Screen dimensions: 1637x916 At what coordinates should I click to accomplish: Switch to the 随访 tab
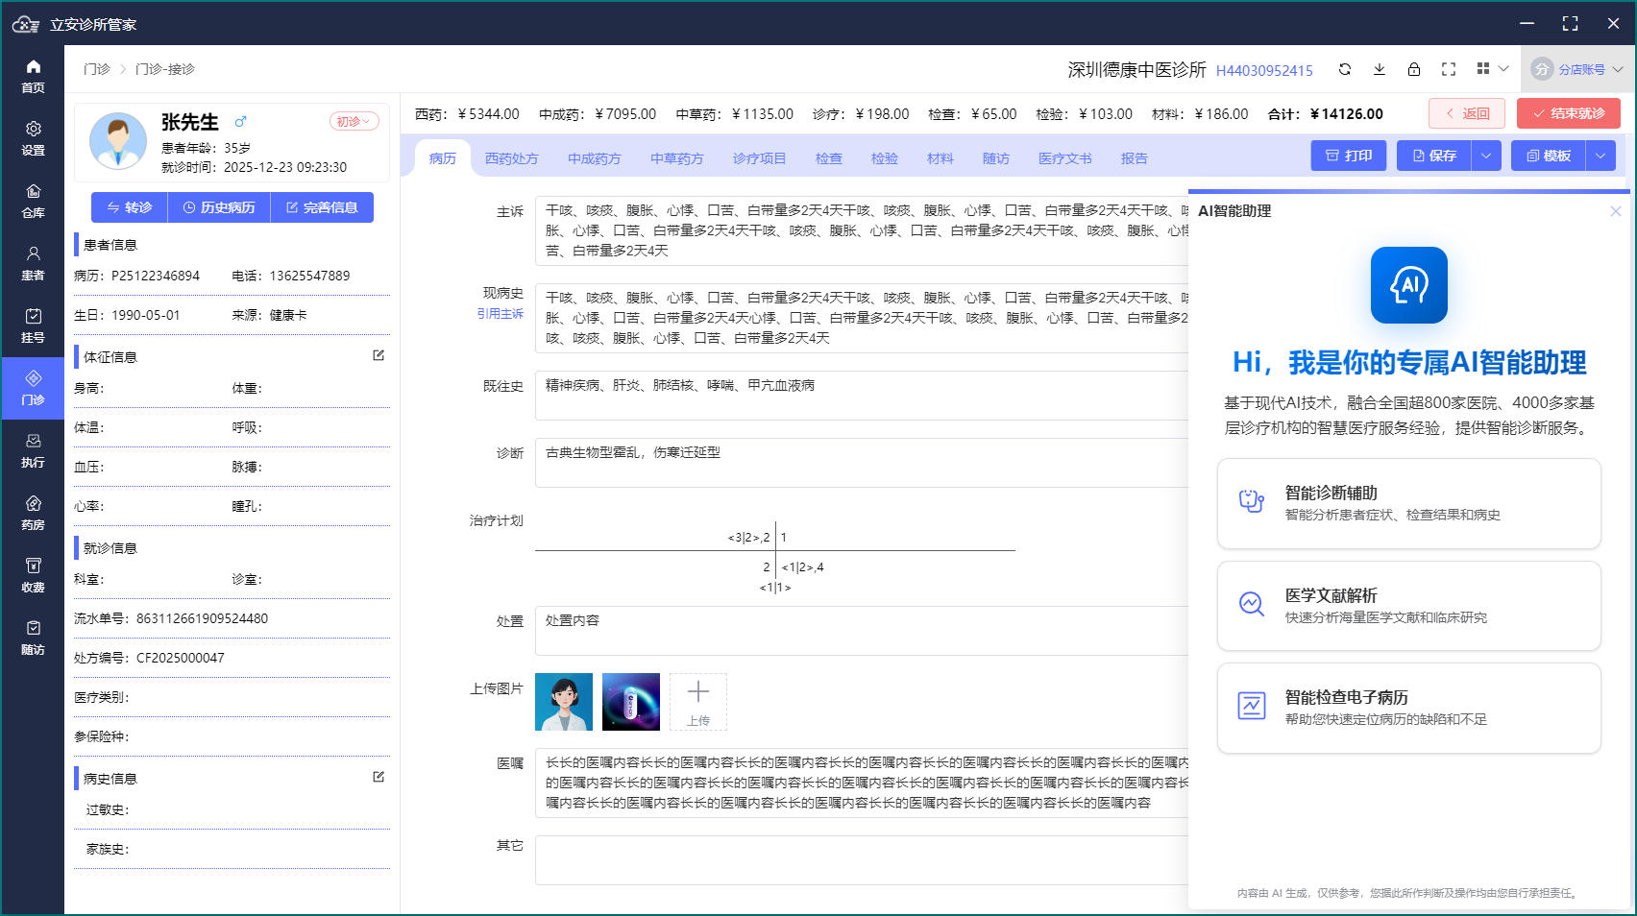pos(996,158)
